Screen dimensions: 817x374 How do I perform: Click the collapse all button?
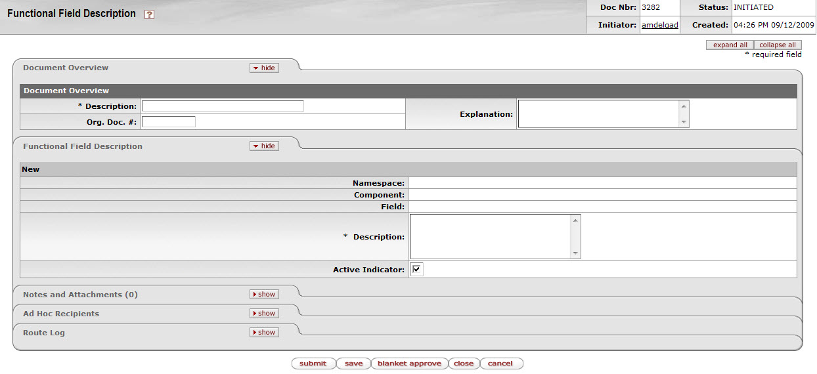[x=777, y=45]
